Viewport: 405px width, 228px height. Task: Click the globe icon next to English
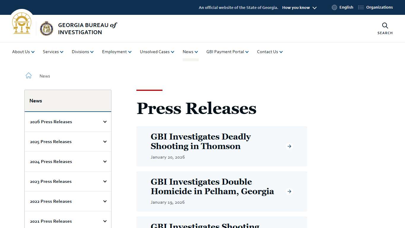pyautogui.click(x=334, y=7)
